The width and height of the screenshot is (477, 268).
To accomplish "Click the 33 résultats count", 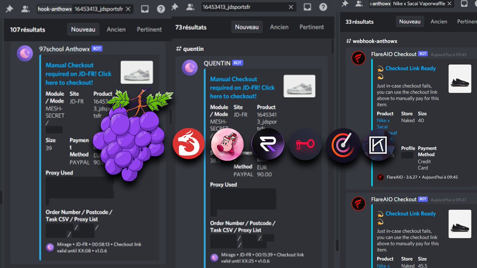I will [x=359, y=21].
